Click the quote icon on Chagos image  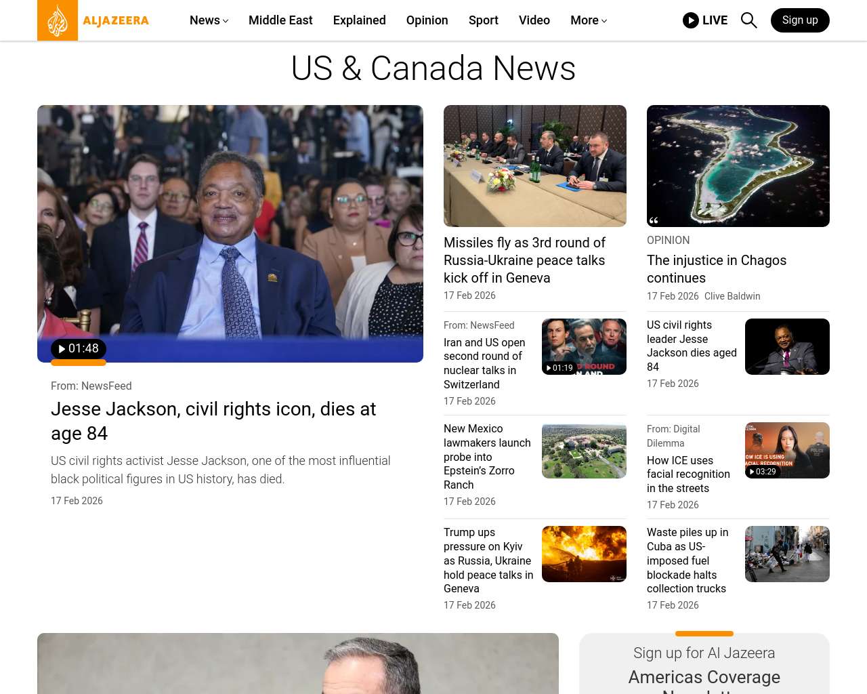[654, 220]
